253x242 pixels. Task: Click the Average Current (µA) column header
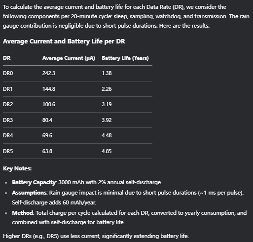tap(69, 58)
